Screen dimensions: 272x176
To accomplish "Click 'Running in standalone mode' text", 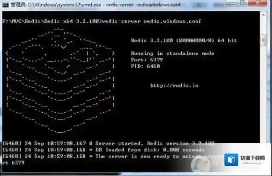I will [172, 54].
